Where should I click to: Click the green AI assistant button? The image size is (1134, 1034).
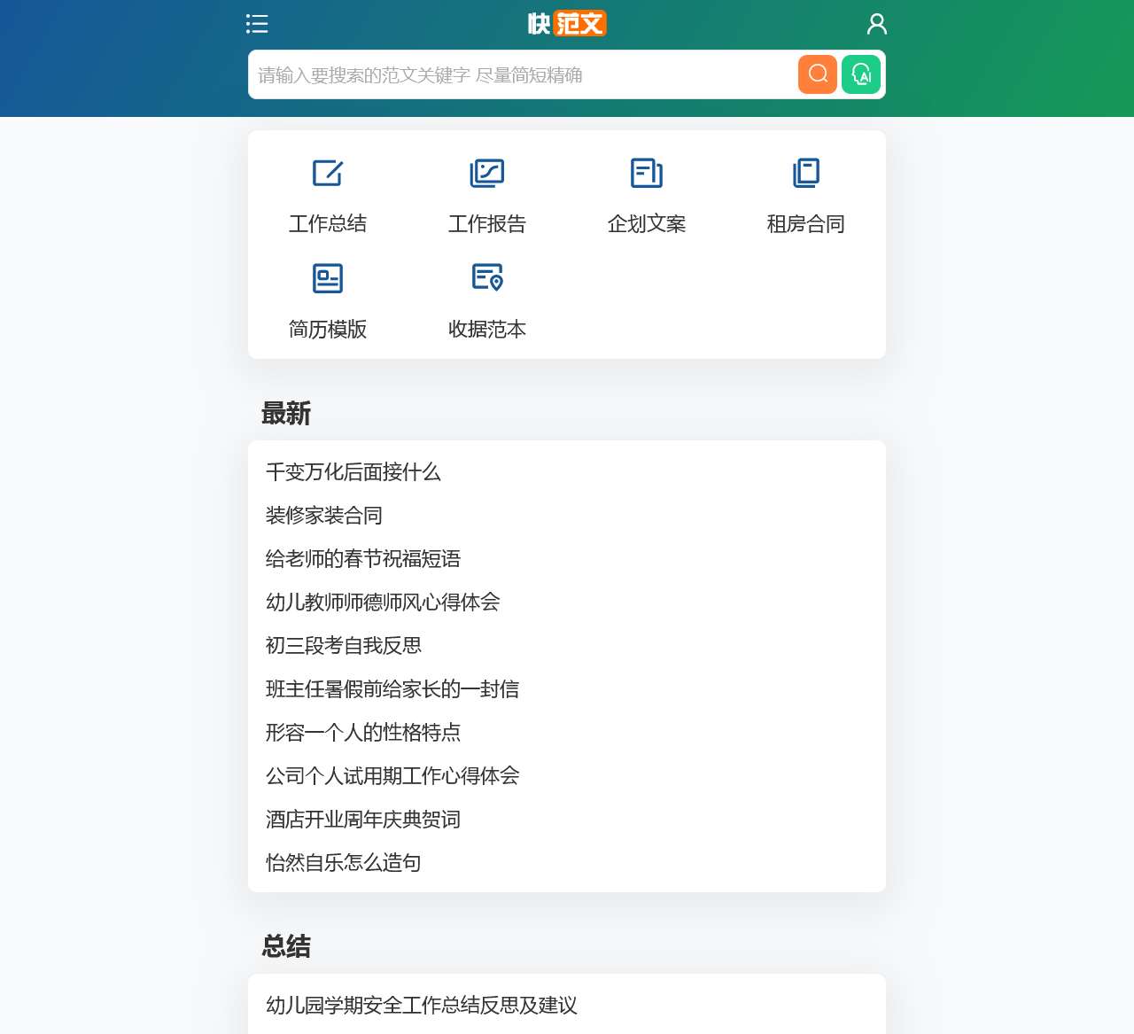(x=861, y=74)
